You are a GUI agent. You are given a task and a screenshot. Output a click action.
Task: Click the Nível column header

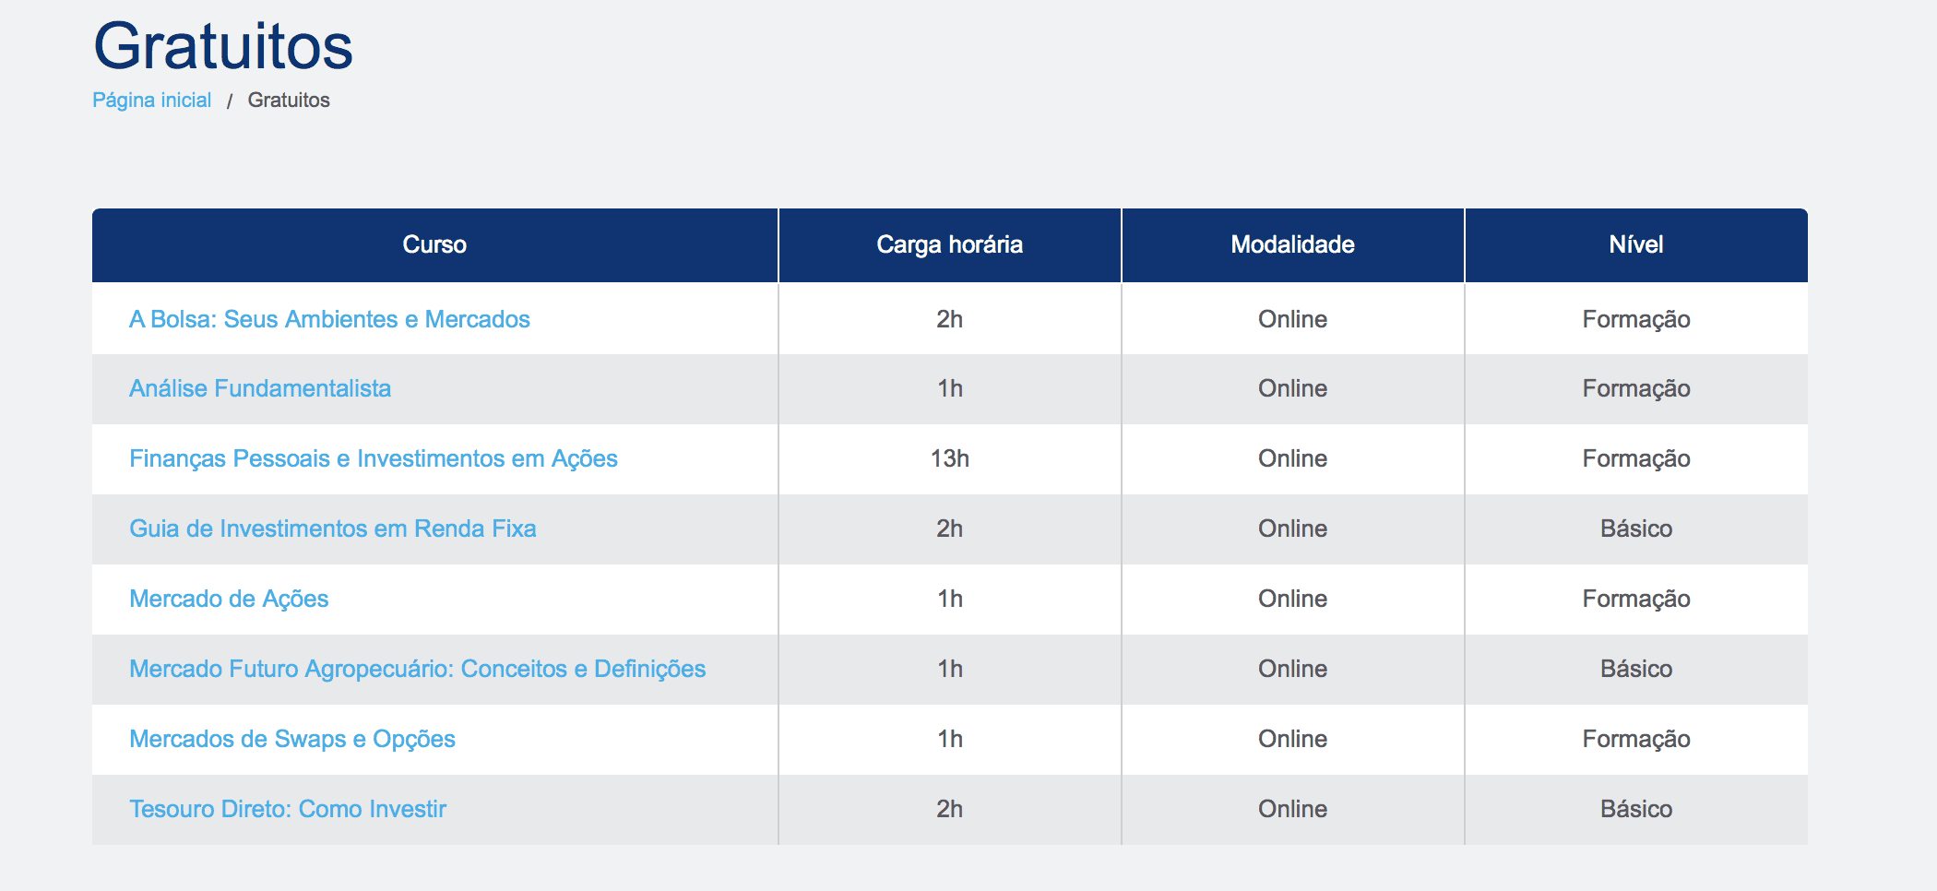click(x=1636, y=244)
